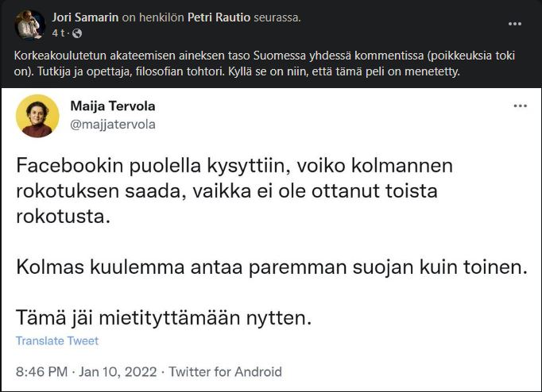Click the word "seurassa" in the post header
The height and width of the screenshot is (392, 542).
(x=275, y=17)
